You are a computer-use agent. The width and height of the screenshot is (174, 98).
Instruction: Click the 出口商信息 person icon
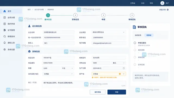[x=29, y=26]
